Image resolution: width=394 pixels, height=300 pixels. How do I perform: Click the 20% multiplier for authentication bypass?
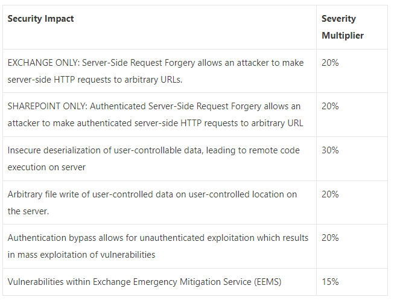[330, 238]
